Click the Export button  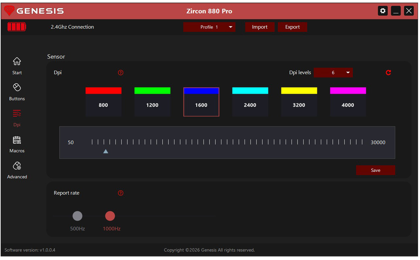(x=292, y=27)
